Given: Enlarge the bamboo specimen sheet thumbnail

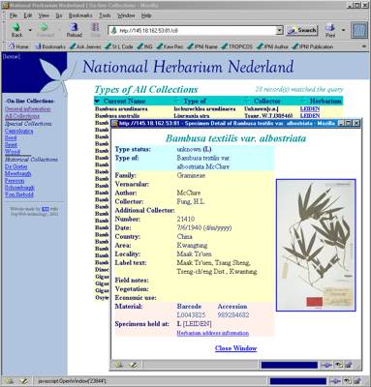Looking at the screenshot, I should [316, 245].
